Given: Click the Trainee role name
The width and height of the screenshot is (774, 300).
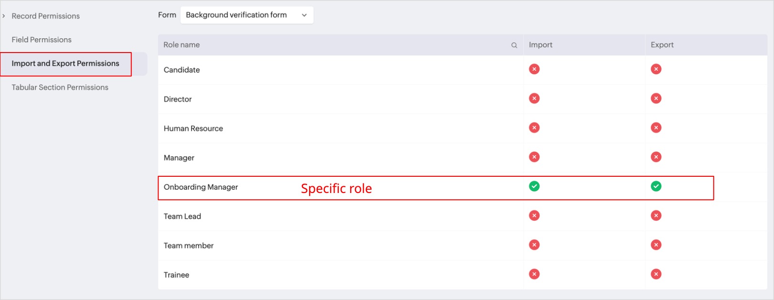Looking at the screenshot, I should [x=176, y=275].
